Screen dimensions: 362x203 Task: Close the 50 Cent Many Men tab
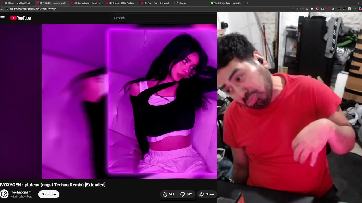coord(33,3)
